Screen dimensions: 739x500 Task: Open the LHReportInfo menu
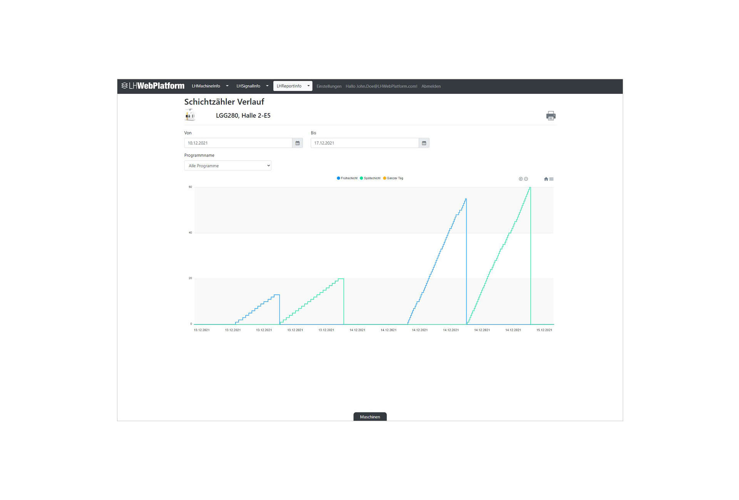(x=293, y=86)
